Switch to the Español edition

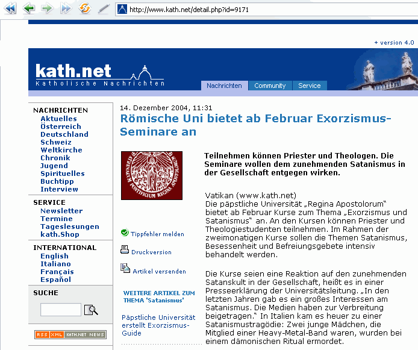click(56, 280)
